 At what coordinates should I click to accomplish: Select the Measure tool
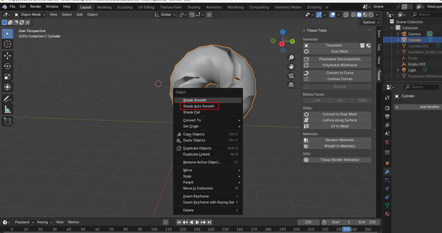coord(7,109)
